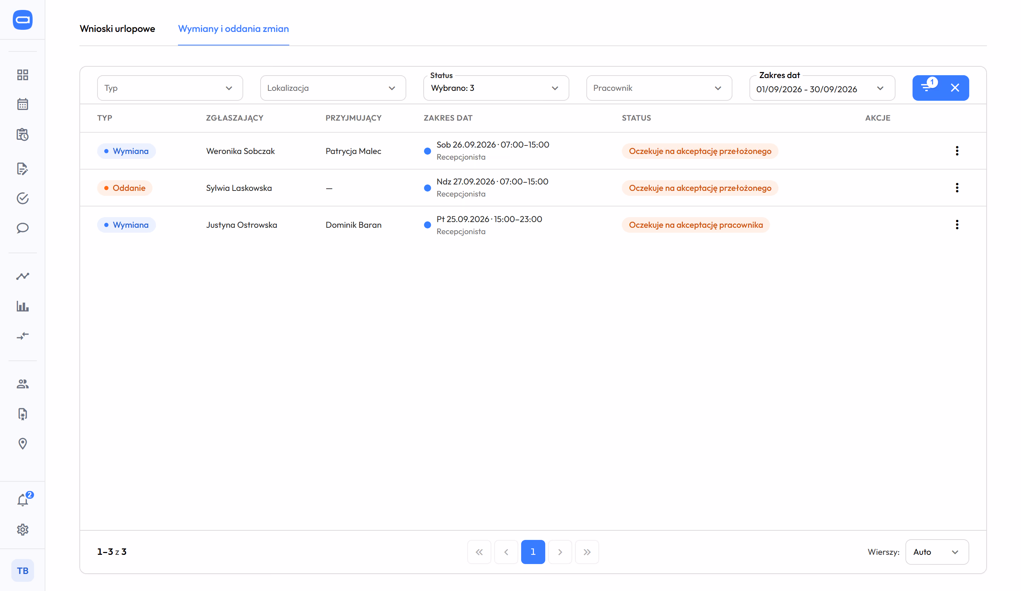Click Wymiana badge in Weronika Sobczak row

click(127, 151)
